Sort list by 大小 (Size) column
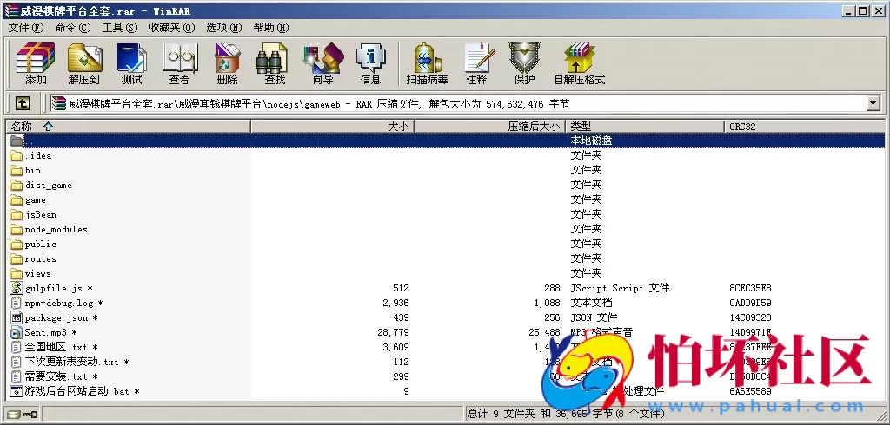The height and width of the screenshot is (425, 890). tap(398, 127)
